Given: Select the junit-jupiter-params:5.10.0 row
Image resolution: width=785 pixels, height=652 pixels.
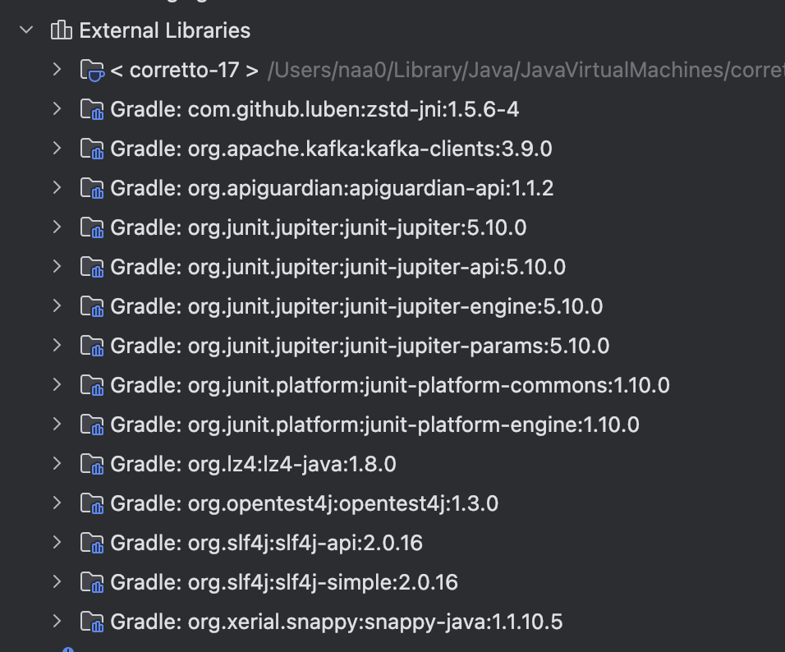Looking at the screenshot, I should click(x=360, y=346).
